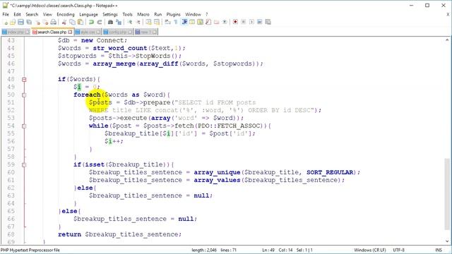
Task: Open the Edit menu
Action: point(17,14)
